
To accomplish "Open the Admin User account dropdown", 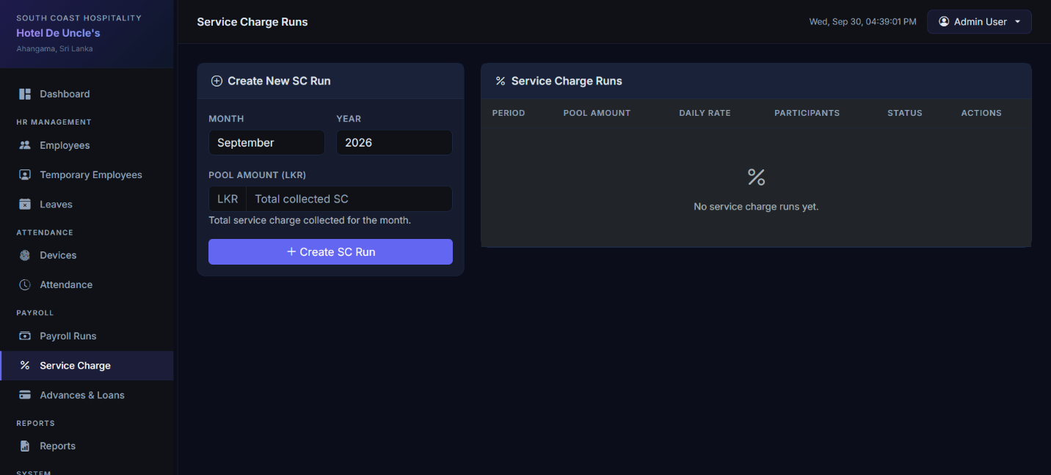I will 979,21.
